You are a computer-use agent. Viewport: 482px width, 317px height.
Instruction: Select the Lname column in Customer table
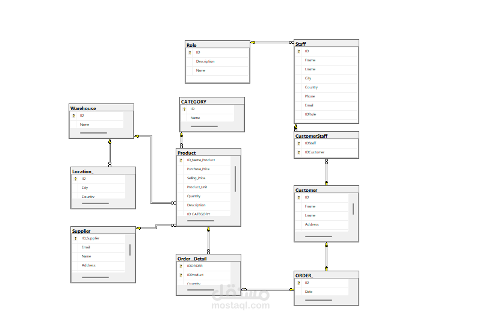point(322,215)
